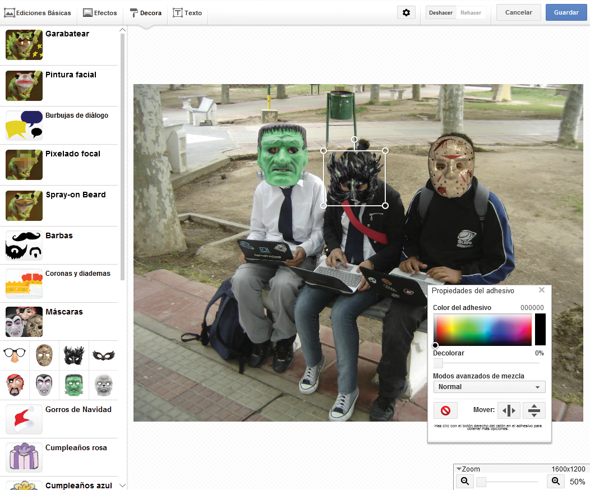
Task: Select the Pintura facial effect icon
Action: (x=24, y=86)
